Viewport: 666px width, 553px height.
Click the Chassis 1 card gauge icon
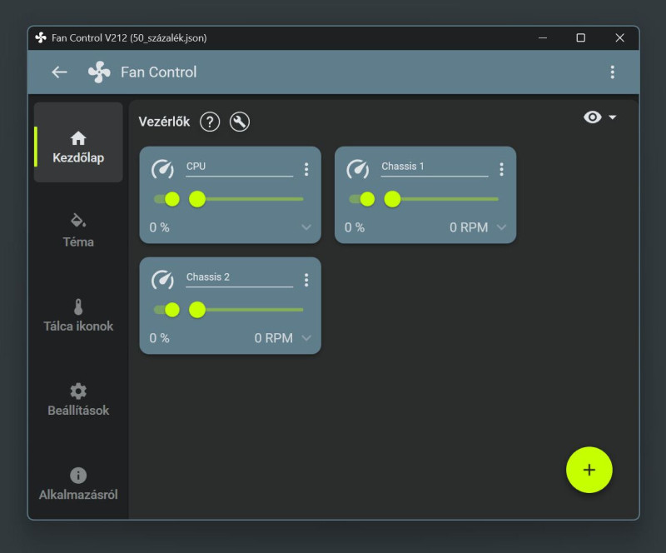[x=358, y=169]
